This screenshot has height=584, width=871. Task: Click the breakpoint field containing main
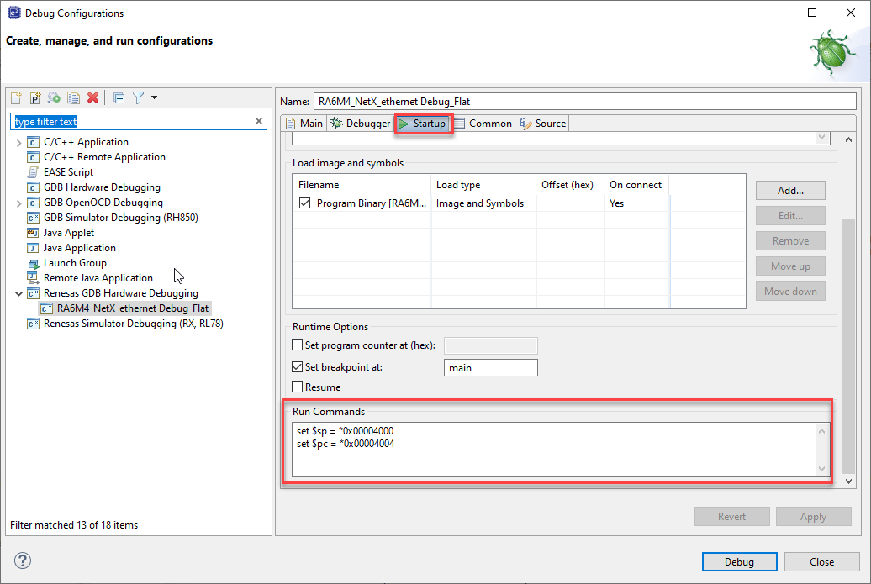click(490, 368)
